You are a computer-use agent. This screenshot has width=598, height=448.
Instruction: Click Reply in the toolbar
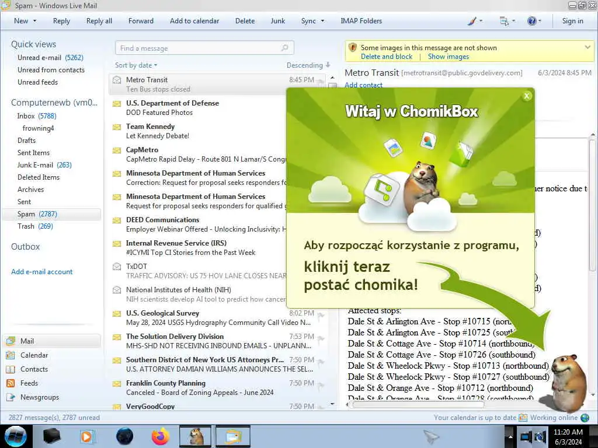click(x=61, y=21)
